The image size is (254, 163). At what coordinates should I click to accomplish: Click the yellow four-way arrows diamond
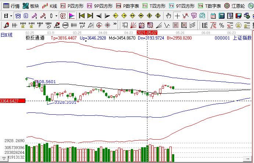click(x=158, y=16)
